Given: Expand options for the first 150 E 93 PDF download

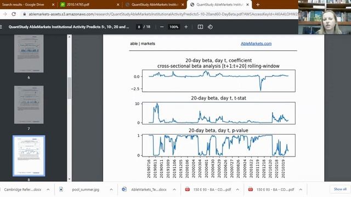Looking at the screenshot, I should (x=237, y=189).
